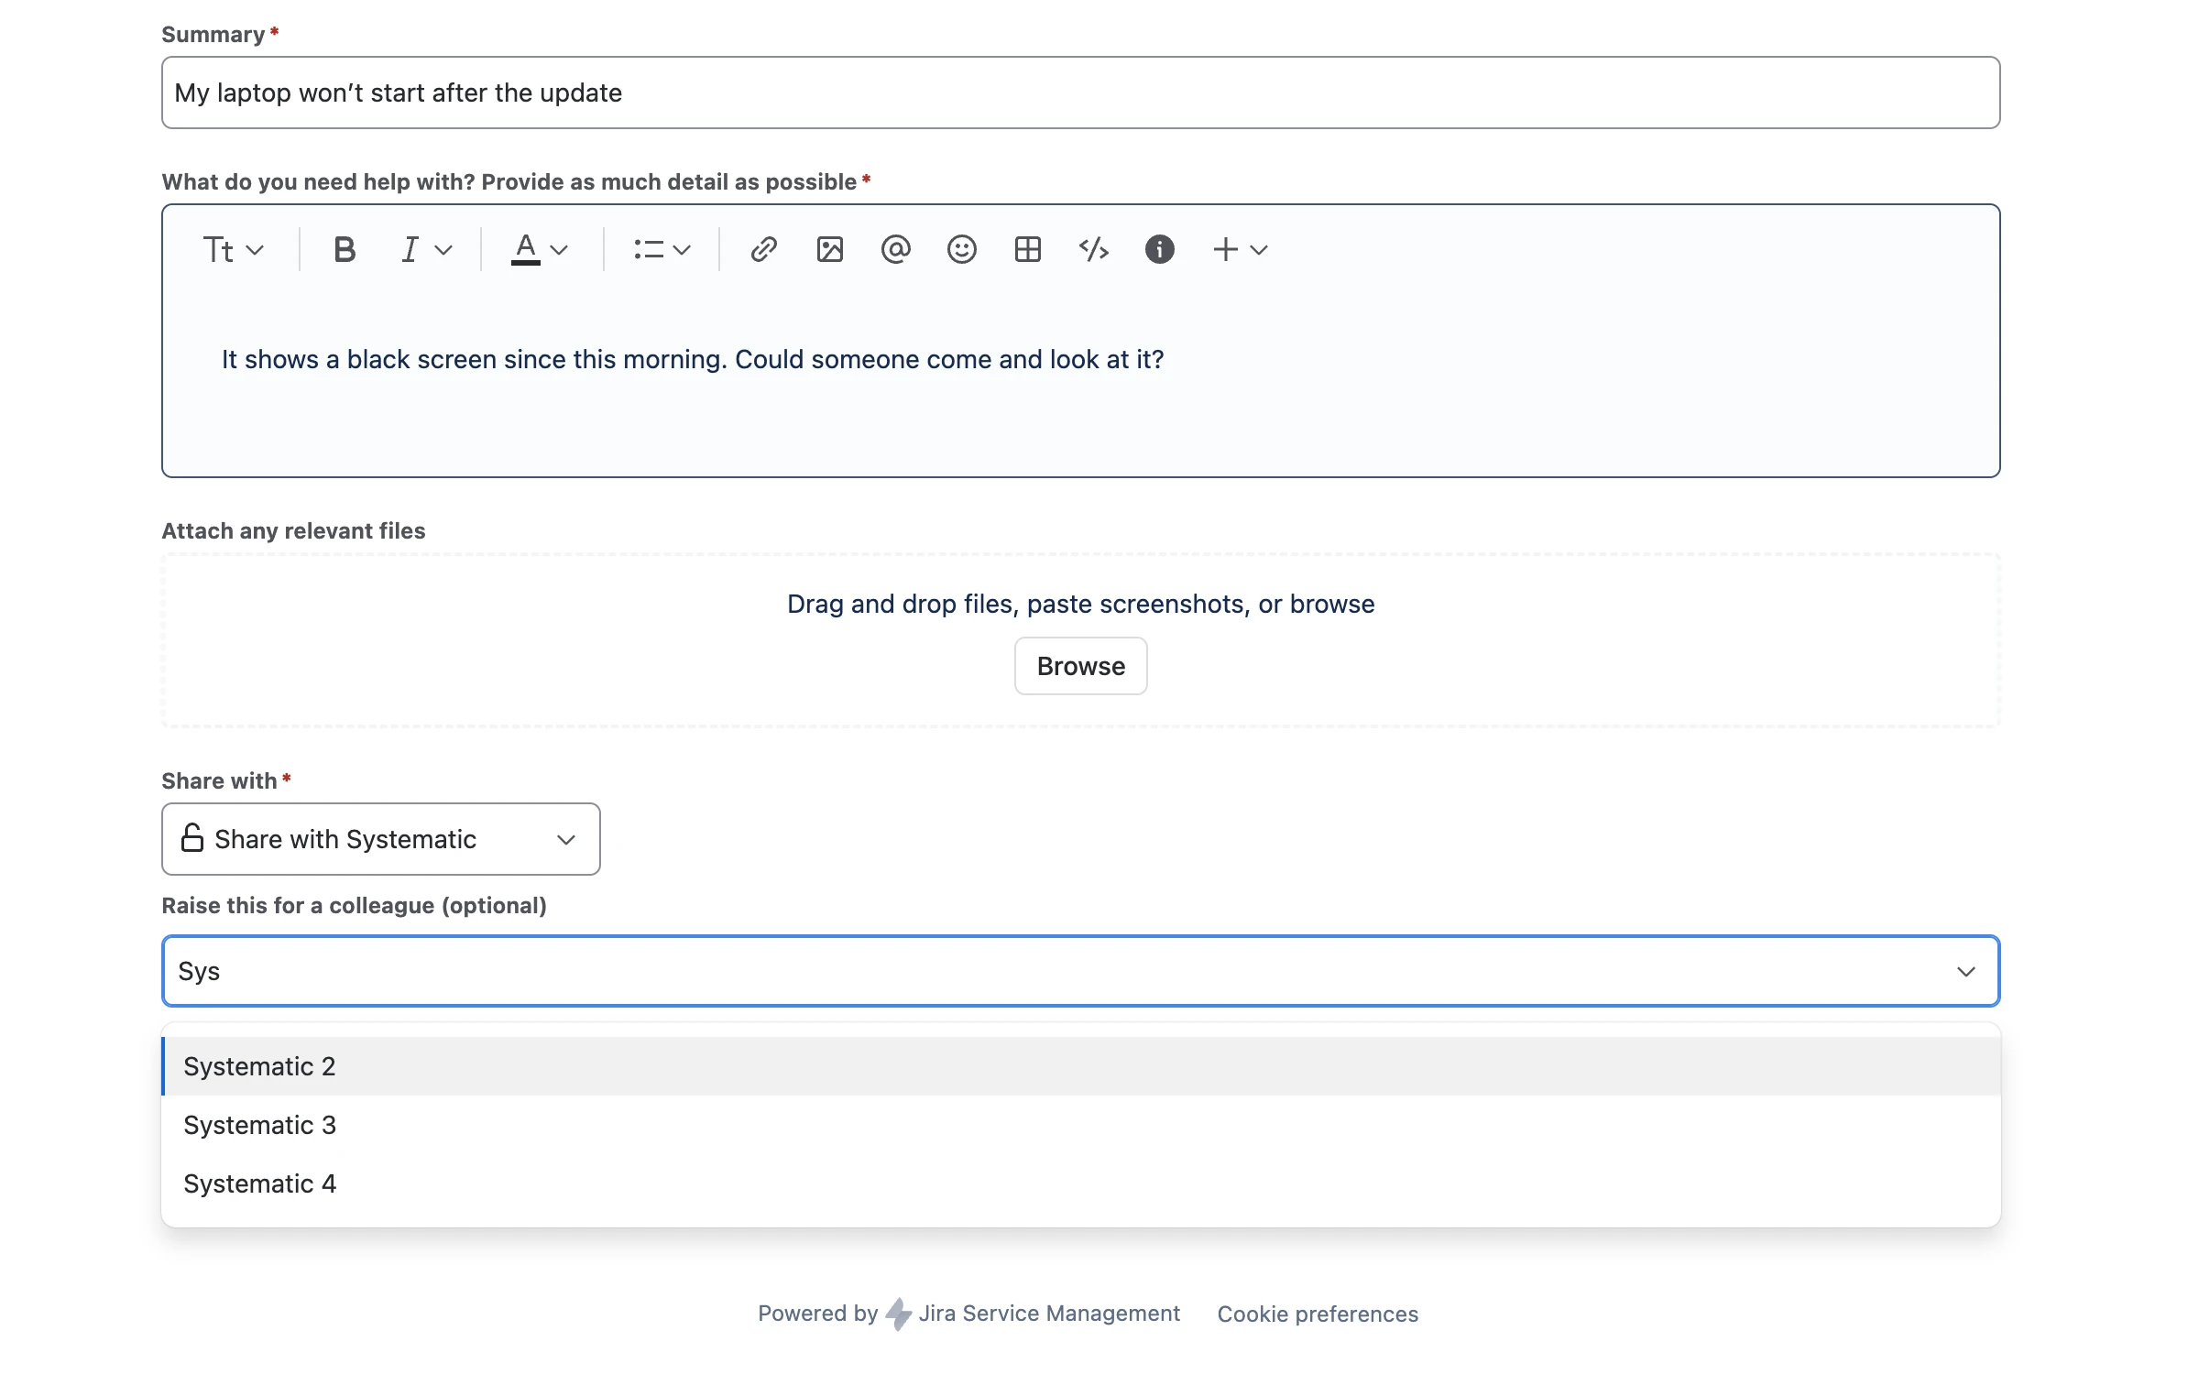Insert a code snippet

[1094, 249]
